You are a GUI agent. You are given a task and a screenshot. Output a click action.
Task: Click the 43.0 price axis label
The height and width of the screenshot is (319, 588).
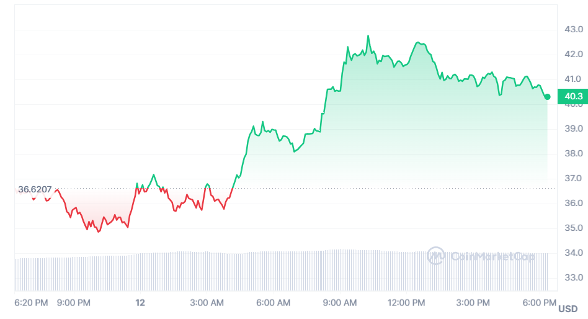click(x=573, y=29)
